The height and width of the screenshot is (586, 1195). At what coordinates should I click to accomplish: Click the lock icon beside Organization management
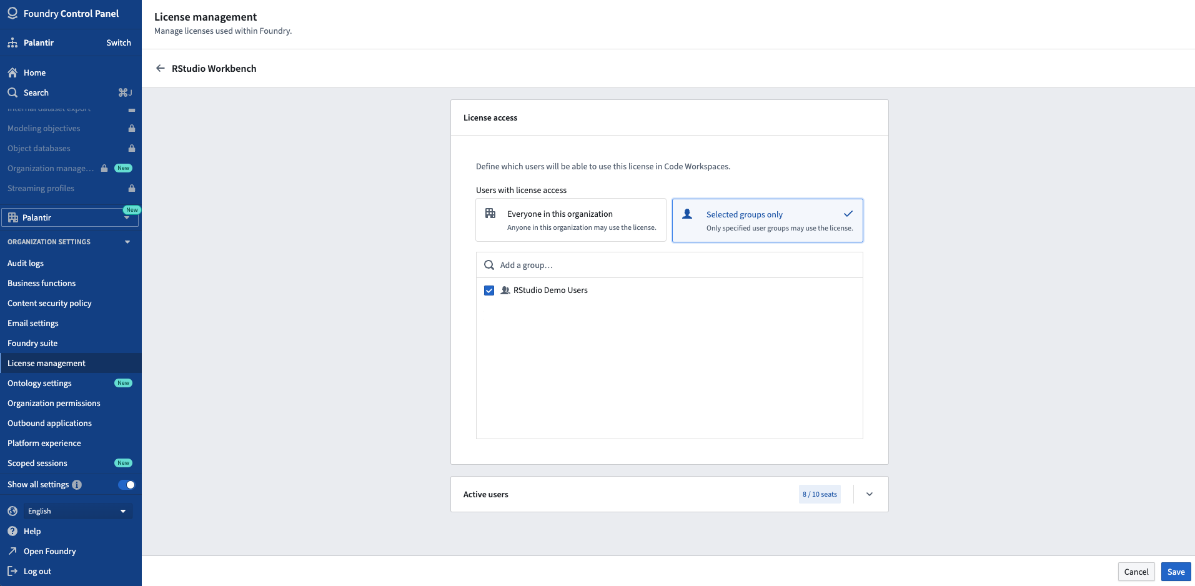point(104,168)
